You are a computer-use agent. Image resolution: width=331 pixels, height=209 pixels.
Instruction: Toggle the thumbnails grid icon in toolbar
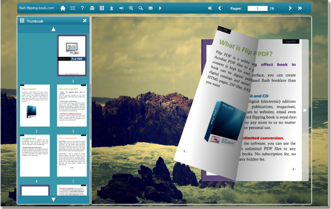click(102, 8)
